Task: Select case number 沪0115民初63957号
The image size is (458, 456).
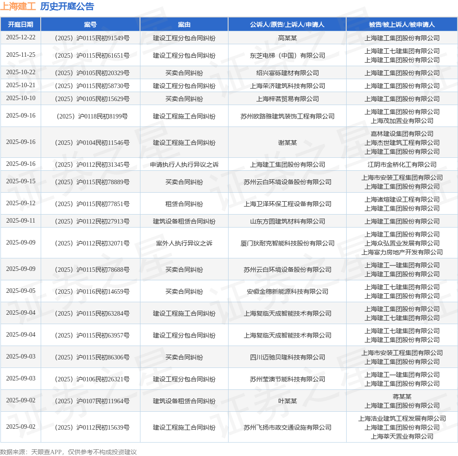Action: 92,335
